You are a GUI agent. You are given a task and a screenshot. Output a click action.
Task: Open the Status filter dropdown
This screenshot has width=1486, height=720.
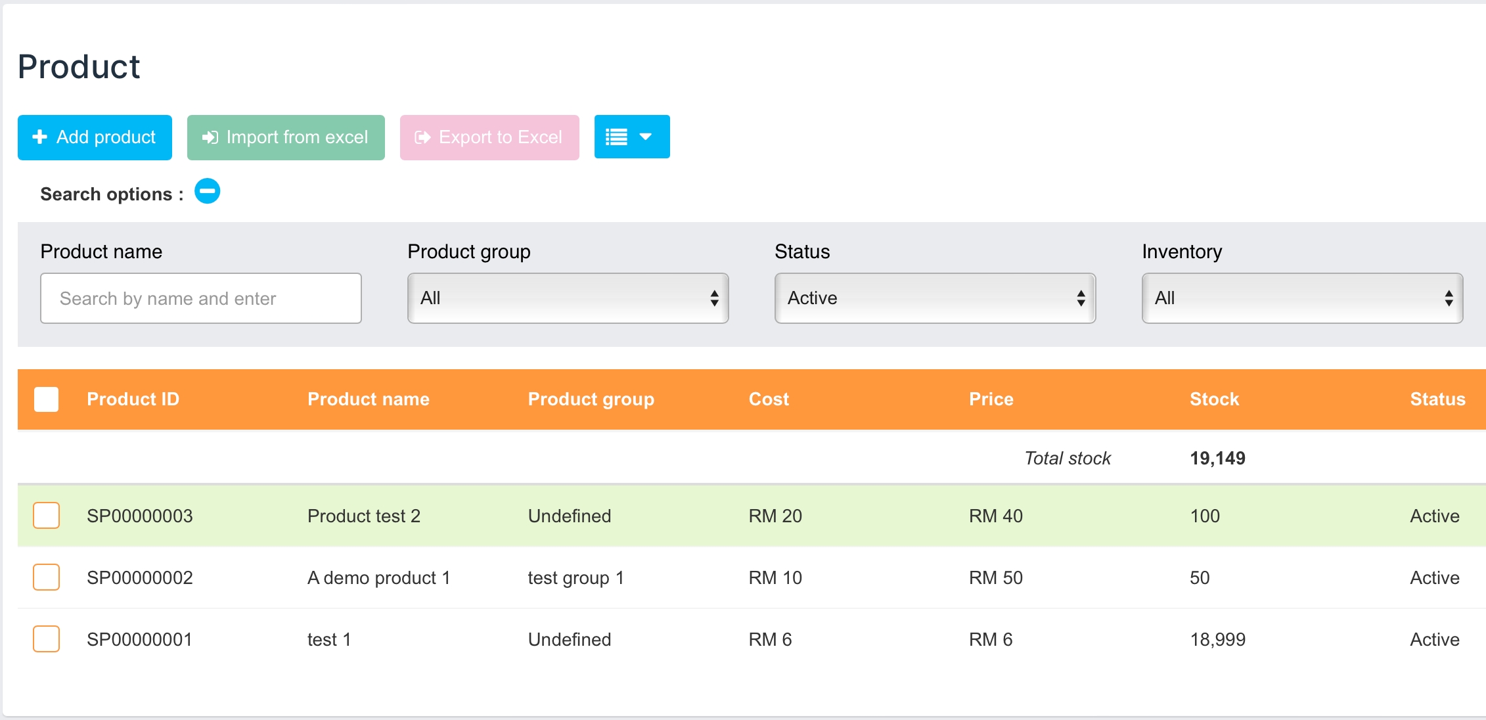click(x=935, y=298)
